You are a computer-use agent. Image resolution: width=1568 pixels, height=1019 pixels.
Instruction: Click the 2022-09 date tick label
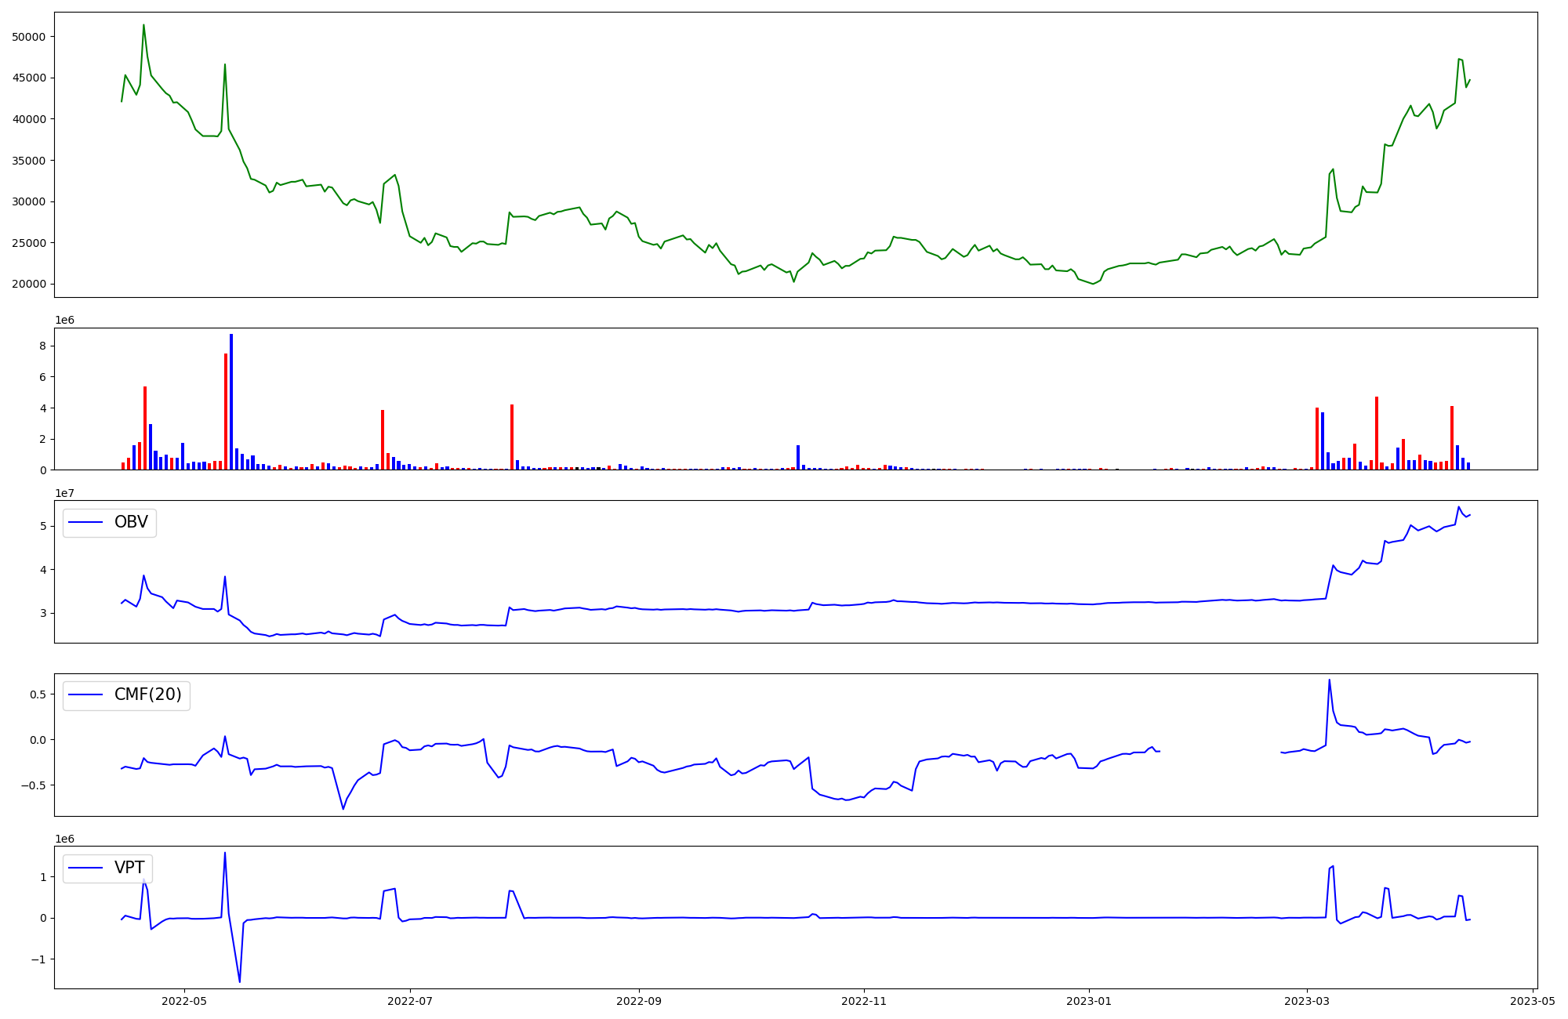coord(639,1001)
